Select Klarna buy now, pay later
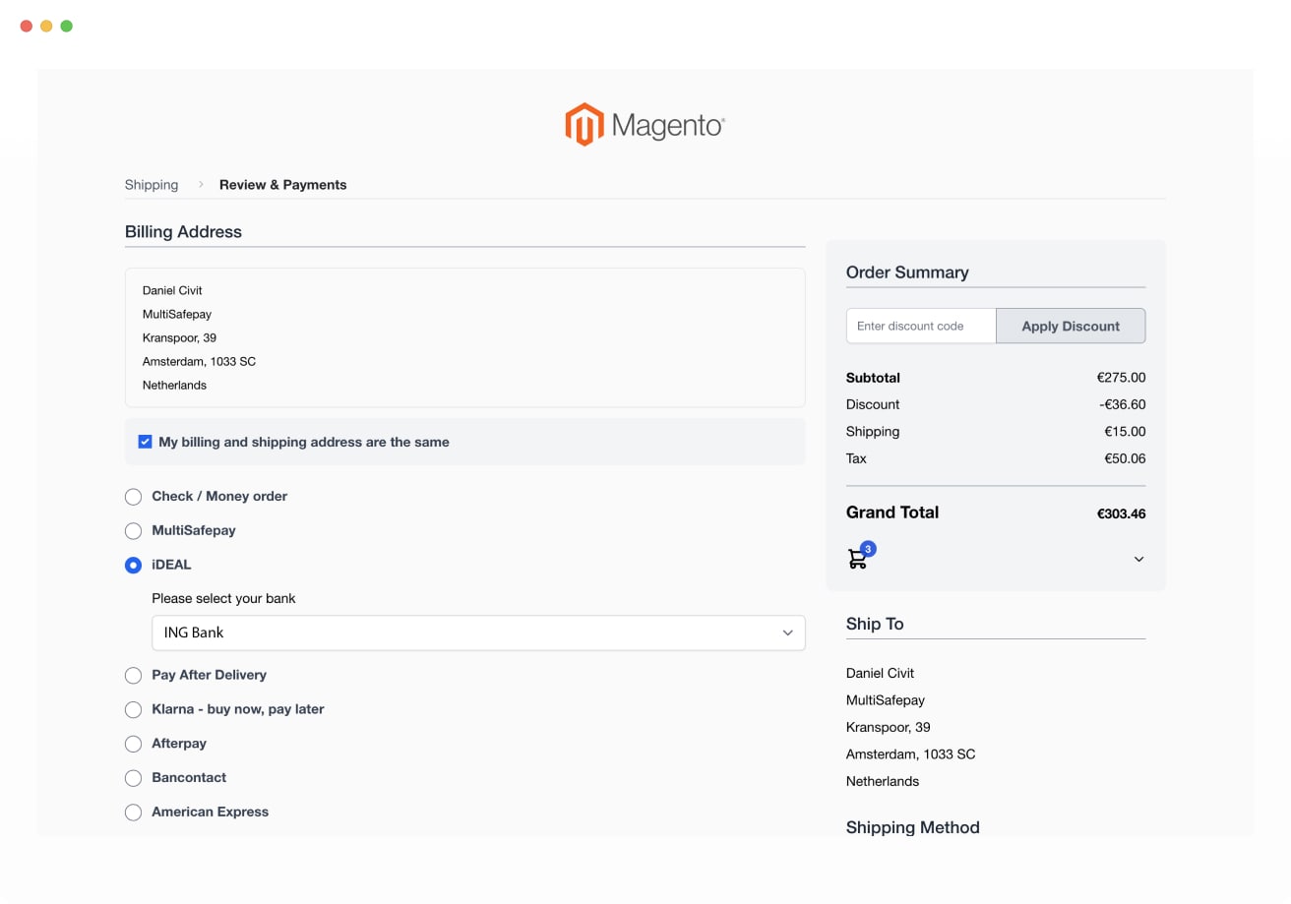 pyautogui.click(x=134, y=709)
